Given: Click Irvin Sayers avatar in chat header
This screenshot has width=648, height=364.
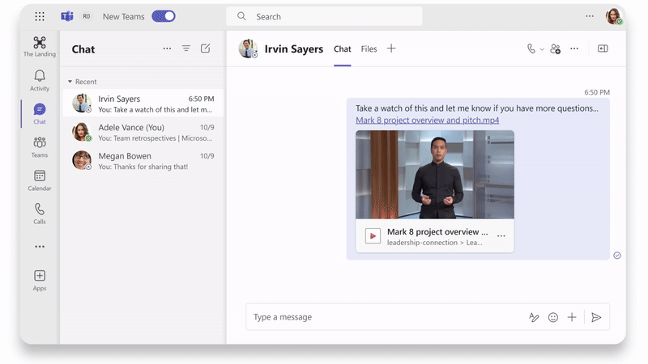Looking at the screenshot, I should 248,49.
